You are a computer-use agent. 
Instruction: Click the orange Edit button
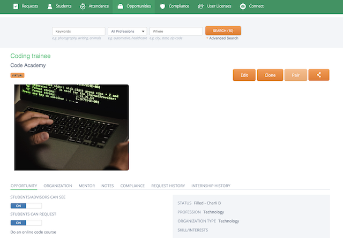pyautogui.click(x=244, y=75)
